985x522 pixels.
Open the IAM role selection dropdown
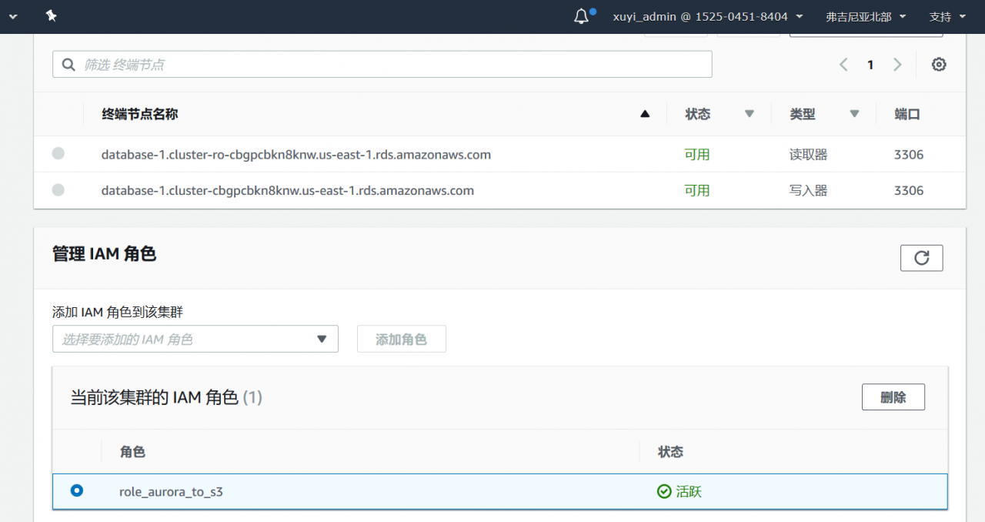pyautogui.click(x=195, y=340)
